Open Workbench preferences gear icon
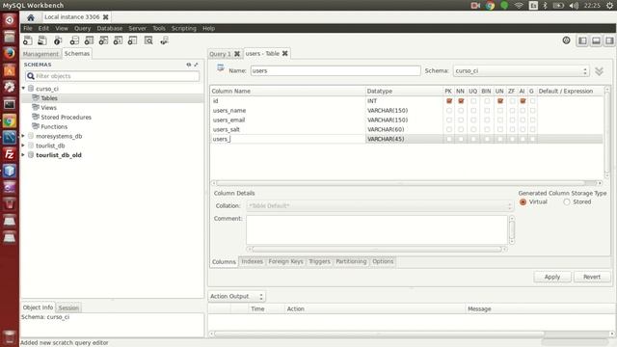 [566, 40]
